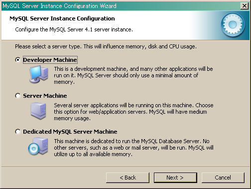
Task: Click the "Server Machine" label text
Action: click(45, 96)
